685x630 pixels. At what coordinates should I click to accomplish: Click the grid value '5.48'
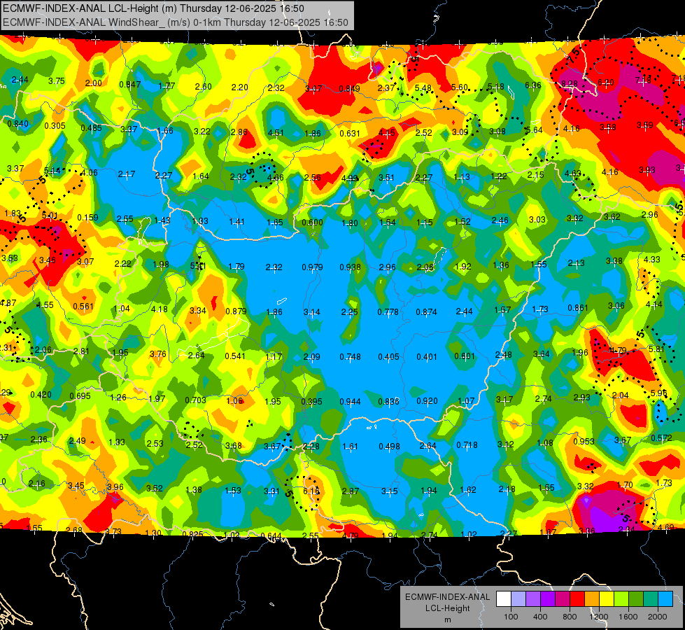pyautogui.click(x=423, y=88)
